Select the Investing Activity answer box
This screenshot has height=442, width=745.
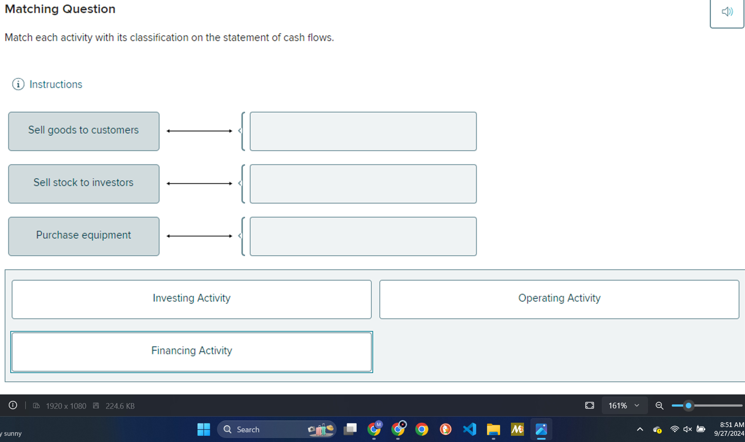point(191,299)
